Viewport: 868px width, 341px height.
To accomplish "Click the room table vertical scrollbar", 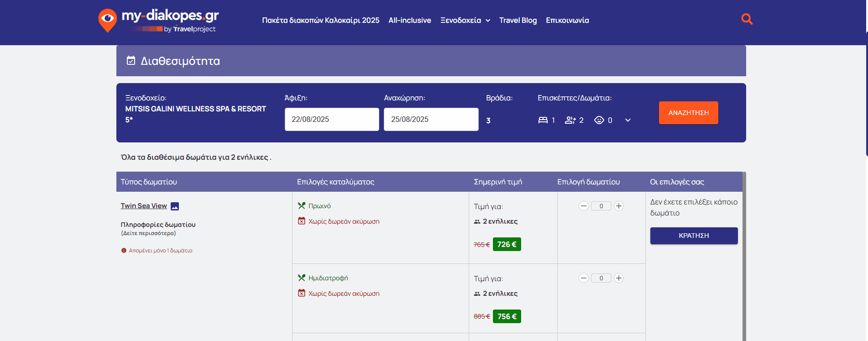I will tap(744, 256).
